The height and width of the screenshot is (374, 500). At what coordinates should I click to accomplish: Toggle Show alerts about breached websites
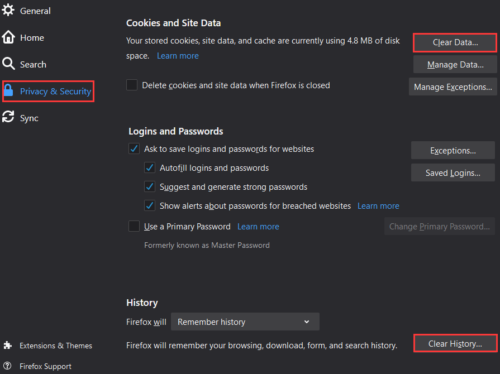point(150,205)
